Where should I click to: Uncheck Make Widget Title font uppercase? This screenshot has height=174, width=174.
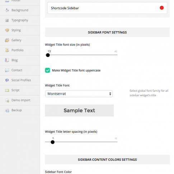[47, 70]
